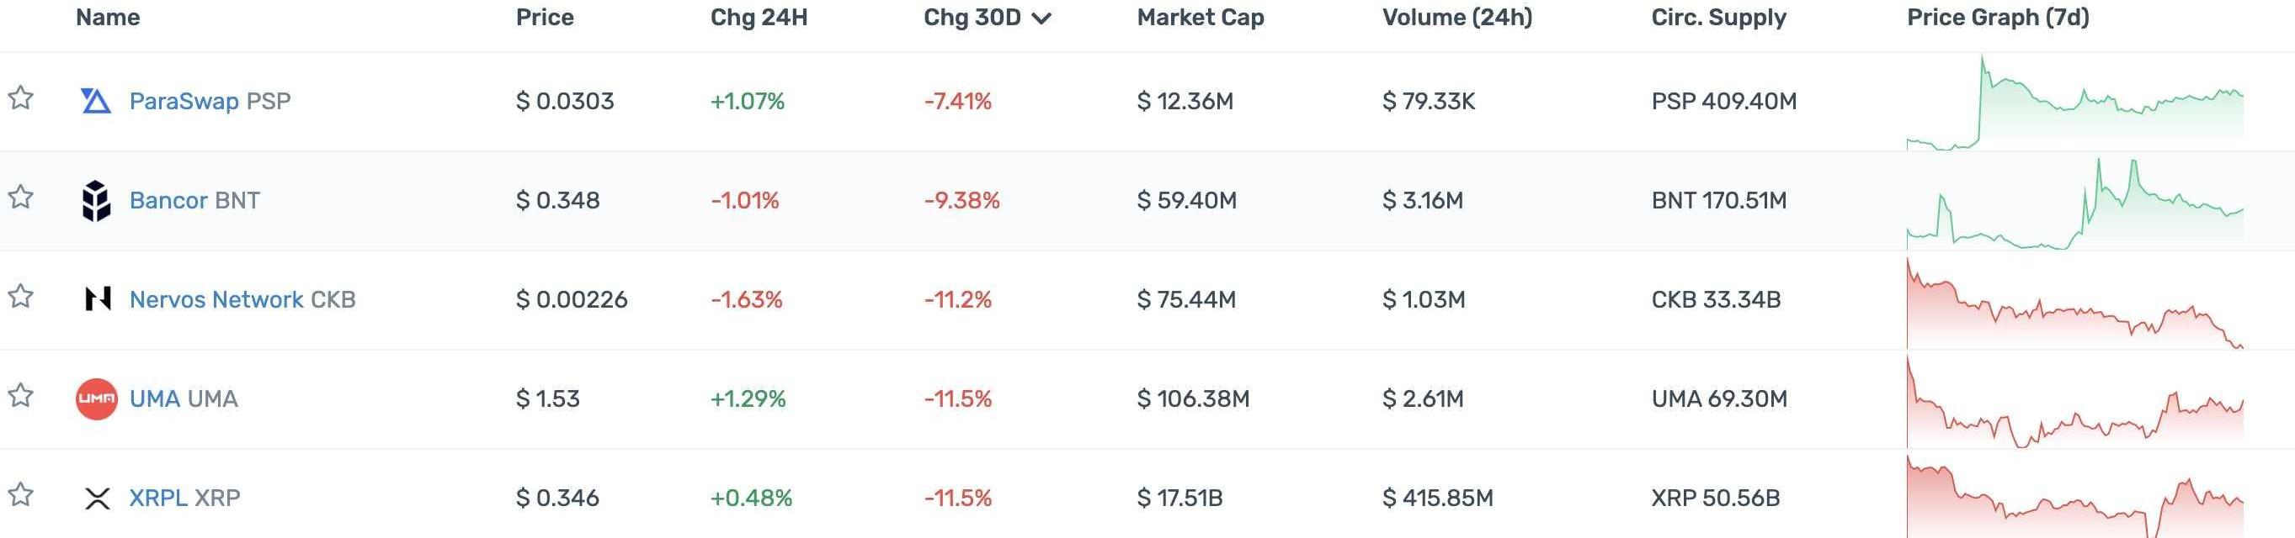Screen dimensions: 2295x538
Task: Click the Bancor logo icon
Action: pyautogui.click(x=96, y=200)
